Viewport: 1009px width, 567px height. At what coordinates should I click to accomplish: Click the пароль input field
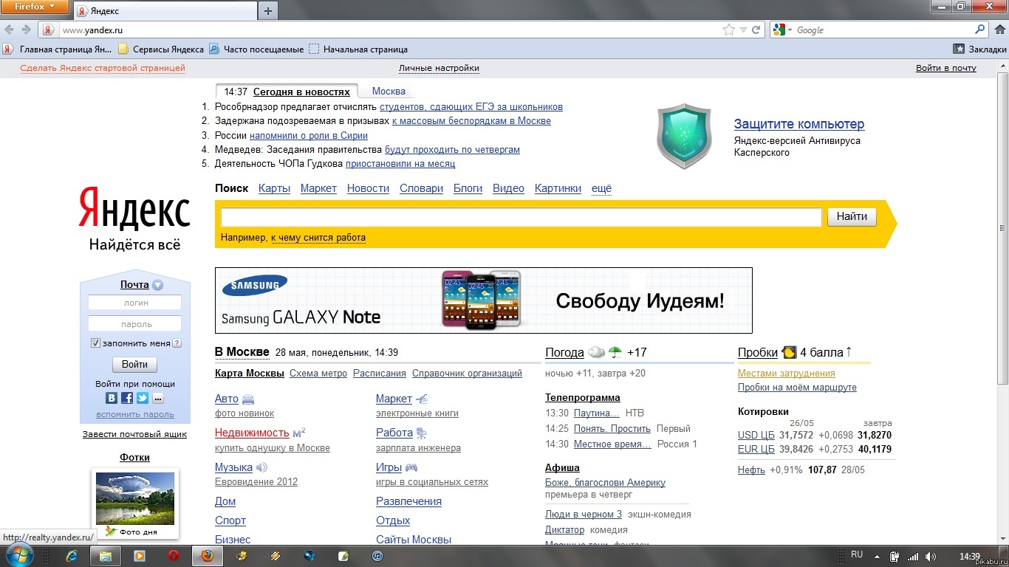tap(134, 324)
